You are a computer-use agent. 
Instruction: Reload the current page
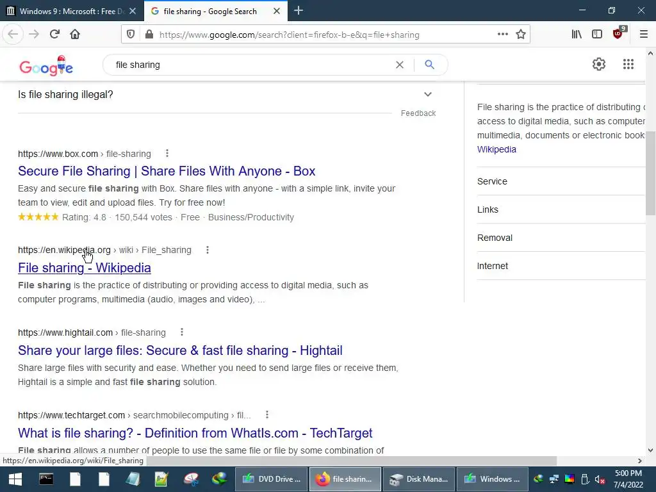(54, 34)
